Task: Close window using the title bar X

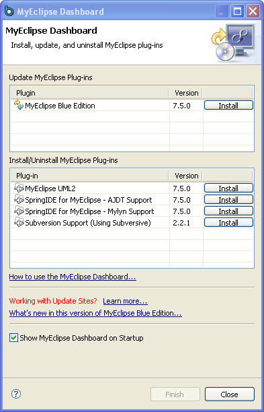Action: [253, 11]
